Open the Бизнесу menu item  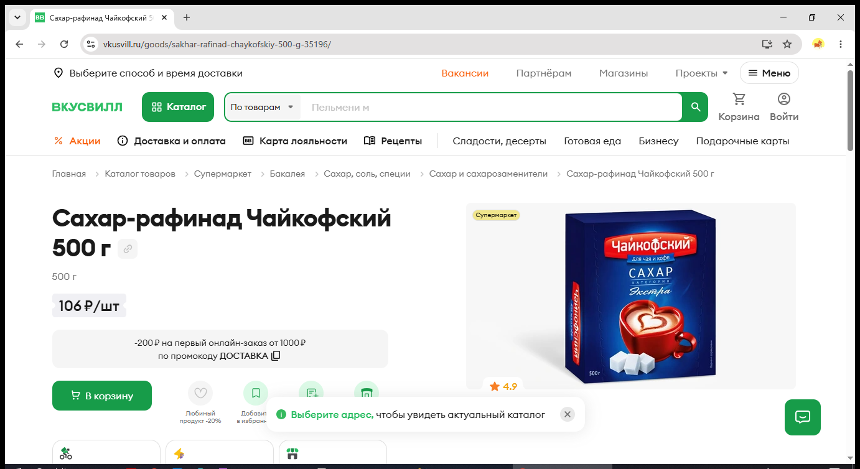click(658, 141)
